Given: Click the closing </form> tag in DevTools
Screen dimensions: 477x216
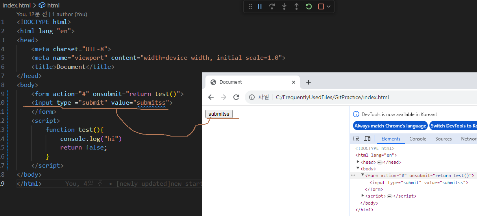Looking at the screenshot, I should tap(374, 189).
